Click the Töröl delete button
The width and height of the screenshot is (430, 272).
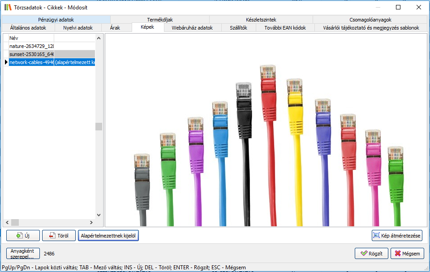pos(59,235)
